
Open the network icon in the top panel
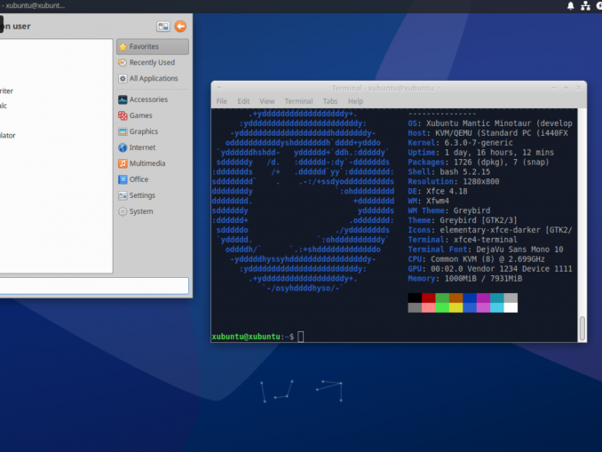pos(585,5)
